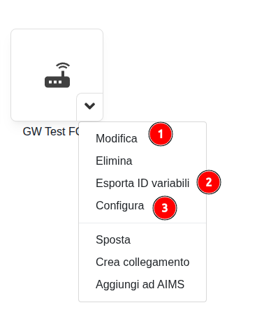Click the GW Test FC device name
The width and height of the screenshot is (278, 319).
[51, 131]
